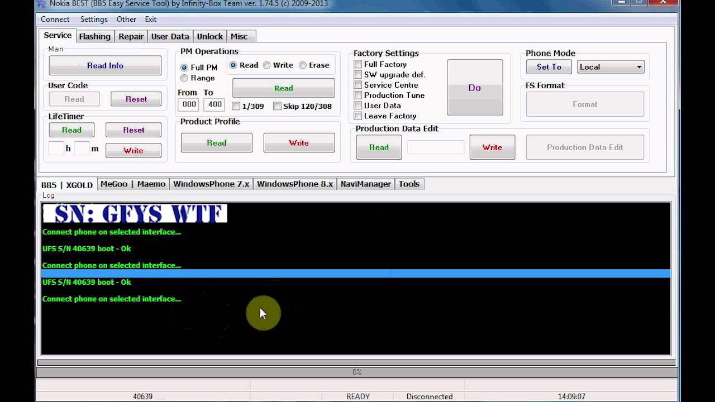Open the Unlock tab

[210, 36]
